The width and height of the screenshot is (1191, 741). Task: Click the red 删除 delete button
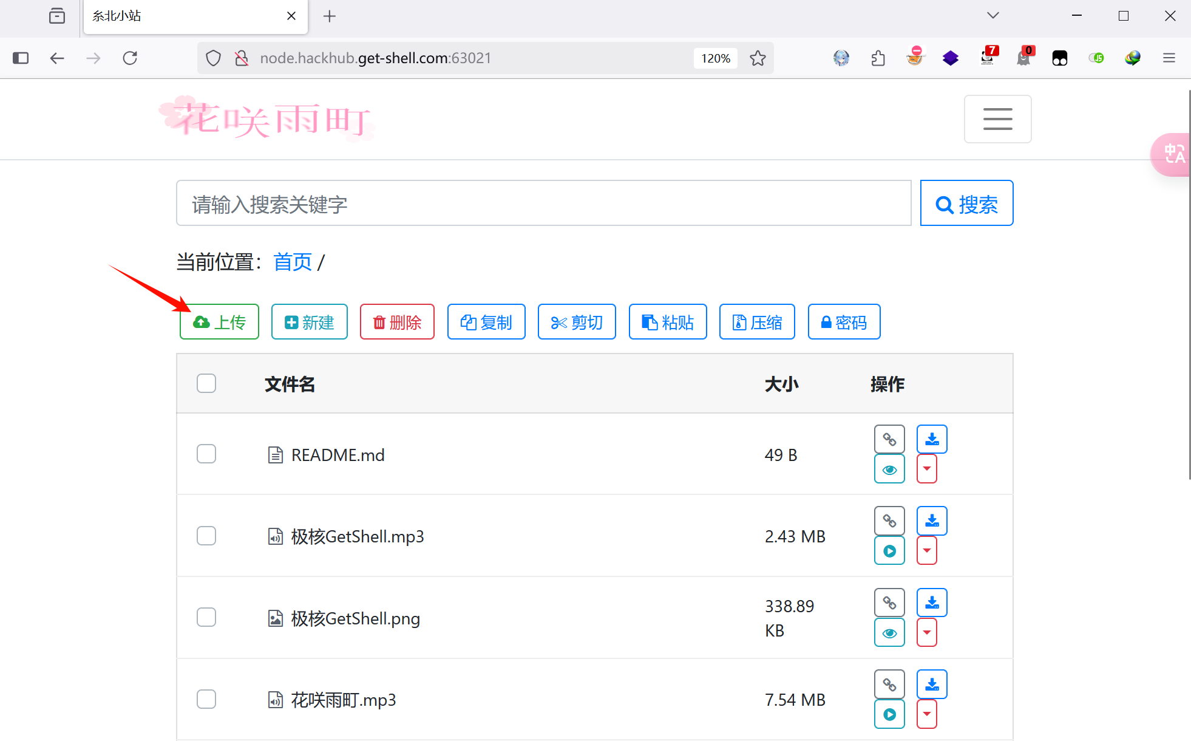(397, 322)
